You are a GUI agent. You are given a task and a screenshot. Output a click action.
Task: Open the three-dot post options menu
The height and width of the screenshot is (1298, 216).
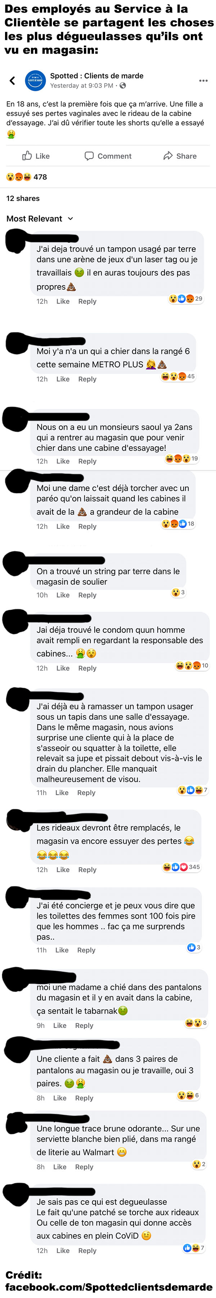tap(203, 81)
